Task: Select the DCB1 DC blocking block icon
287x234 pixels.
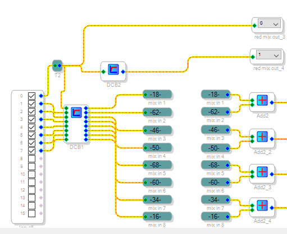Action: [x=76, y=113]
